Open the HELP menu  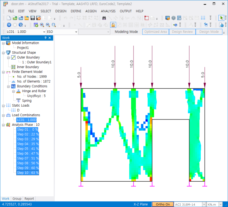[140, 11]
